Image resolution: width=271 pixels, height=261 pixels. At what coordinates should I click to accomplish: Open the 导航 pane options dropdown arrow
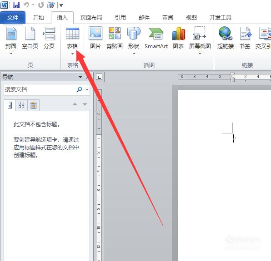pos(80,77)
